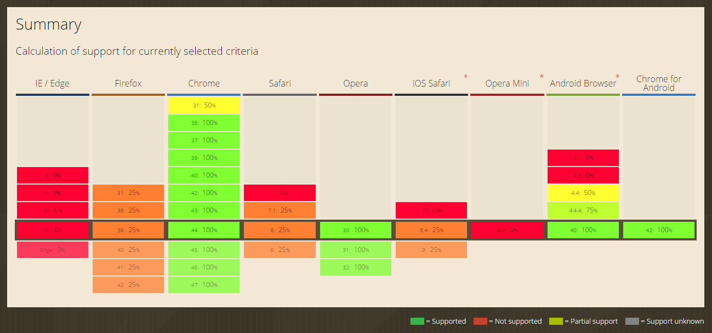Click the desktop Chrome 42 100% cell
The width and height of the screenshot is (712, 333).
click(x=204, y=193)
